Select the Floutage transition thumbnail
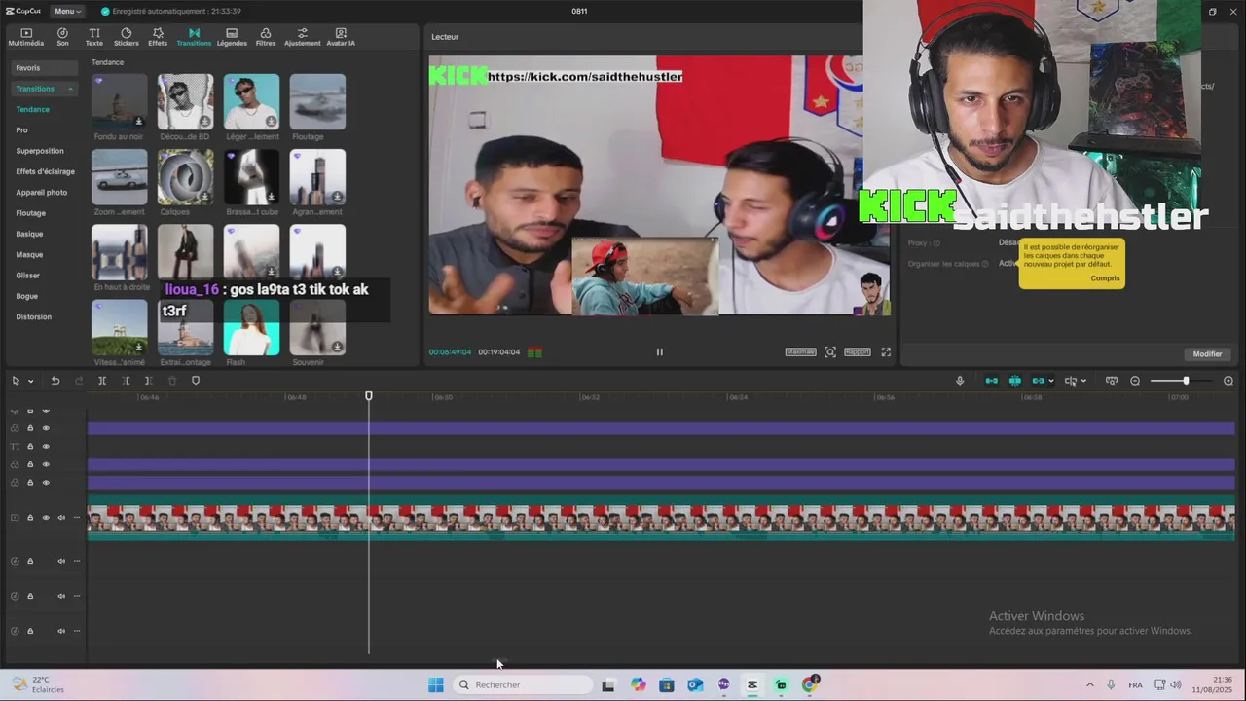1246x701 pixels. coord(317,102)
